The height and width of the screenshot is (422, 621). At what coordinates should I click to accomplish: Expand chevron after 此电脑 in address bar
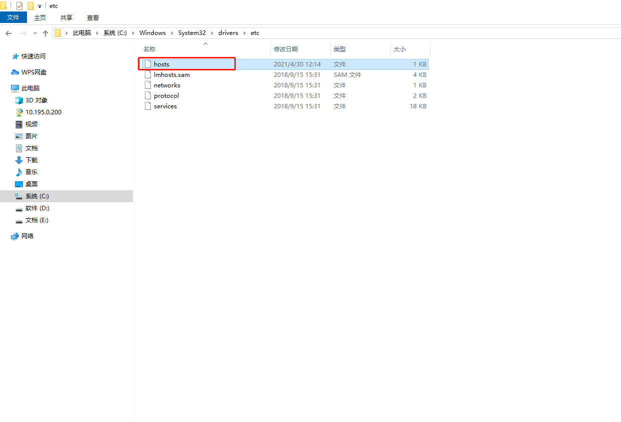pyautogui.click(x=97, y=33)
